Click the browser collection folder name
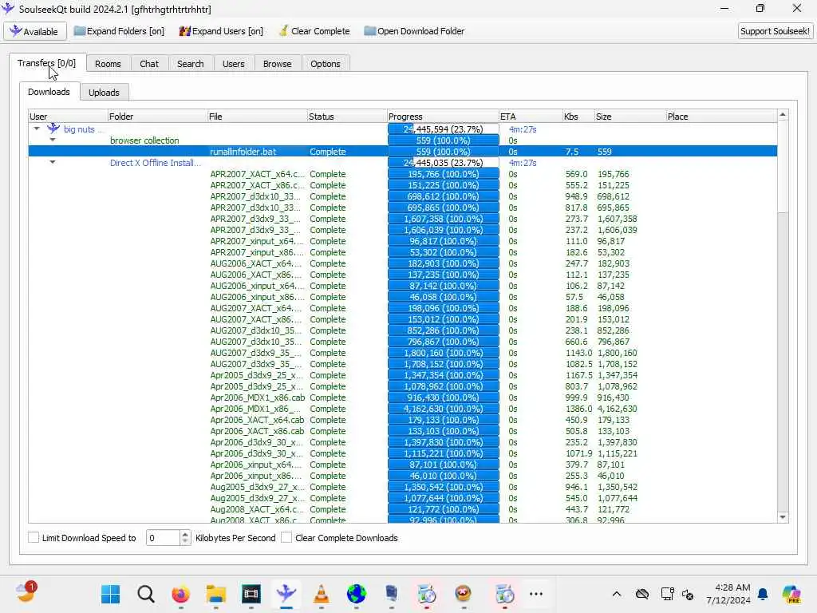 tap(144, 140)
